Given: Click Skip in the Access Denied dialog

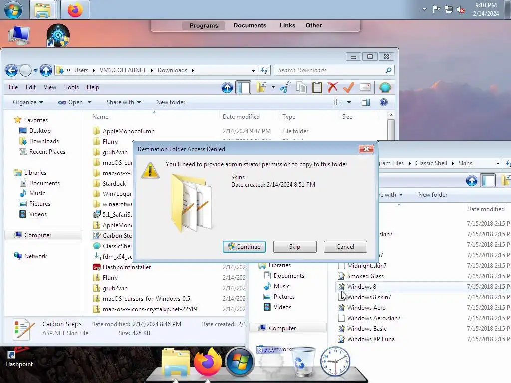Looking at the screenshot, I should point(295,247).
